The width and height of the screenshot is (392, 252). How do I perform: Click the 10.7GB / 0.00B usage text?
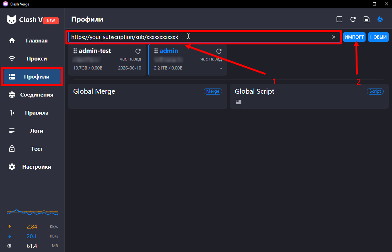pos(88,68)
